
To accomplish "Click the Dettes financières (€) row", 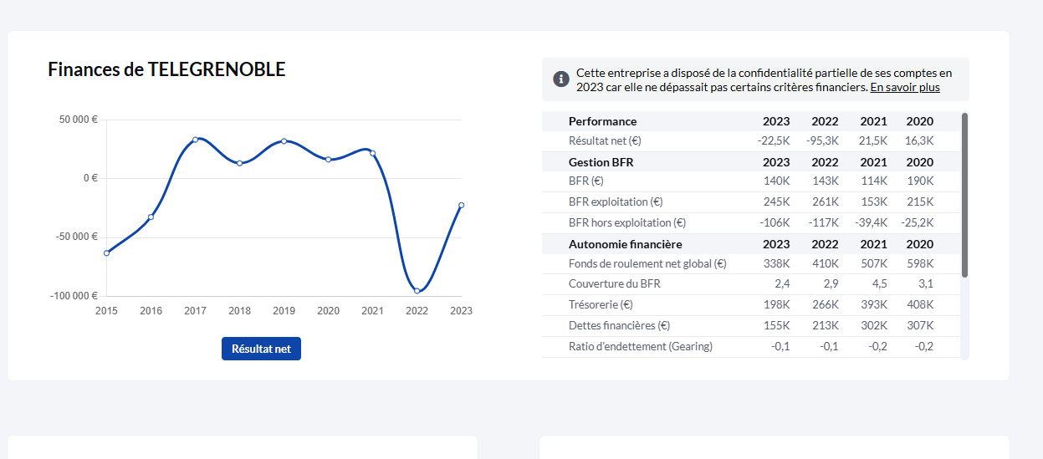I will tap(751, 326).
